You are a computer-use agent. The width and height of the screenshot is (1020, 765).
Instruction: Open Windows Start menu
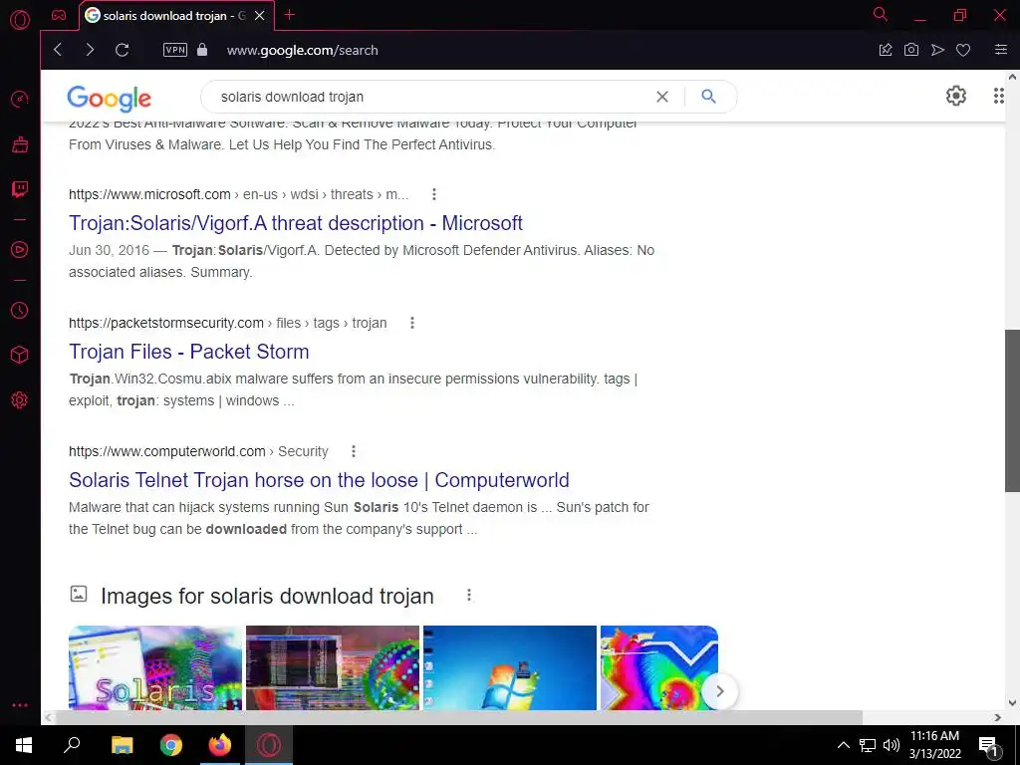click(24, 745)
